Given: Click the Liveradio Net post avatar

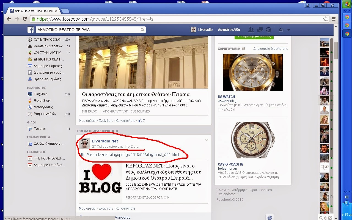Looking at the screenshot, I should point(84,144).
